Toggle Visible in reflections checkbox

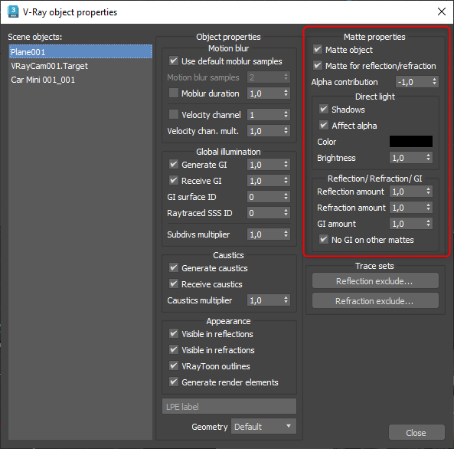[x=174, y=333]
